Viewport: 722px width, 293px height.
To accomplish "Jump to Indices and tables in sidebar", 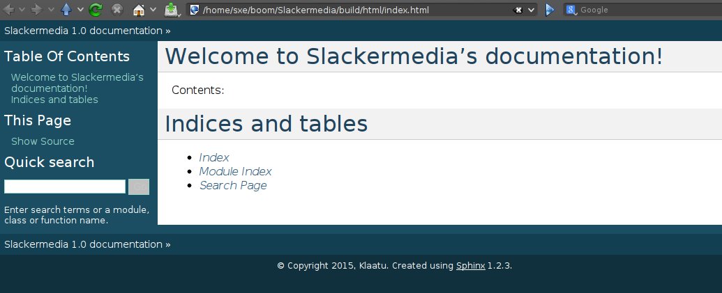I will coord(54,100).
